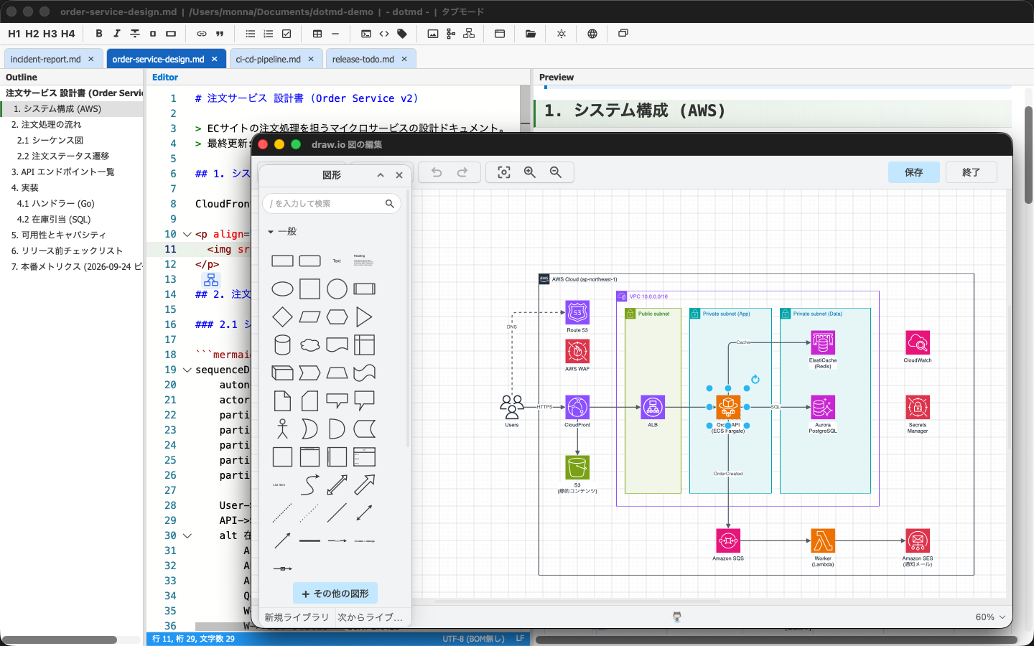Insert horizontal rule from toolbar

click(x=335, y=34)
